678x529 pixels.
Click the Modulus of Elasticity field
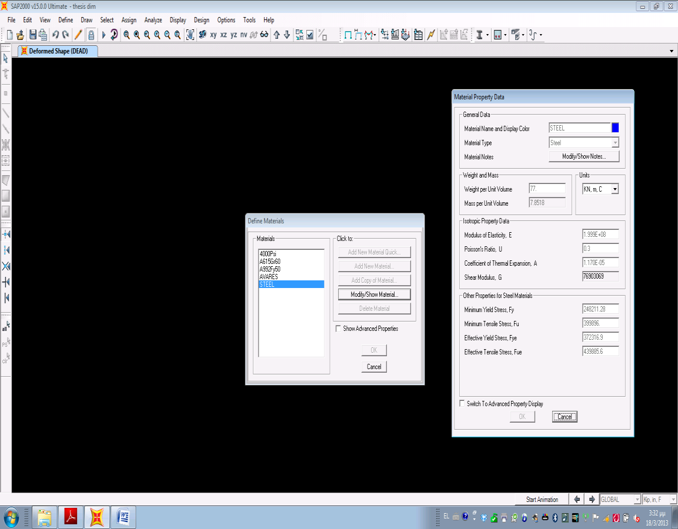(x=600, y=235)
